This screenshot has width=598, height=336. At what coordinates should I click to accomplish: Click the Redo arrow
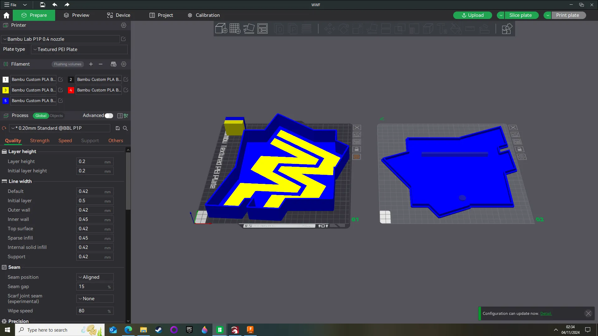67,5
